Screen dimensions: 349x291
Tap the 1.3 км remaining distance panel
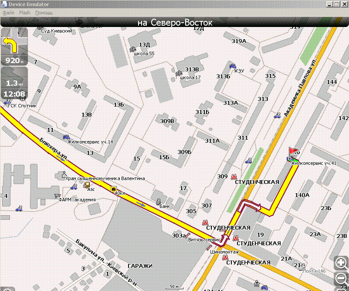tap(14, 83)
